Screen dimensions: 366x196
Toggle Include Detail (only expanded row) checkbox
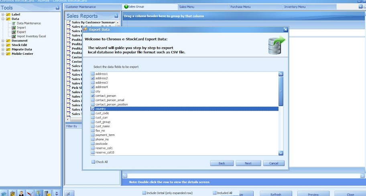144,193
